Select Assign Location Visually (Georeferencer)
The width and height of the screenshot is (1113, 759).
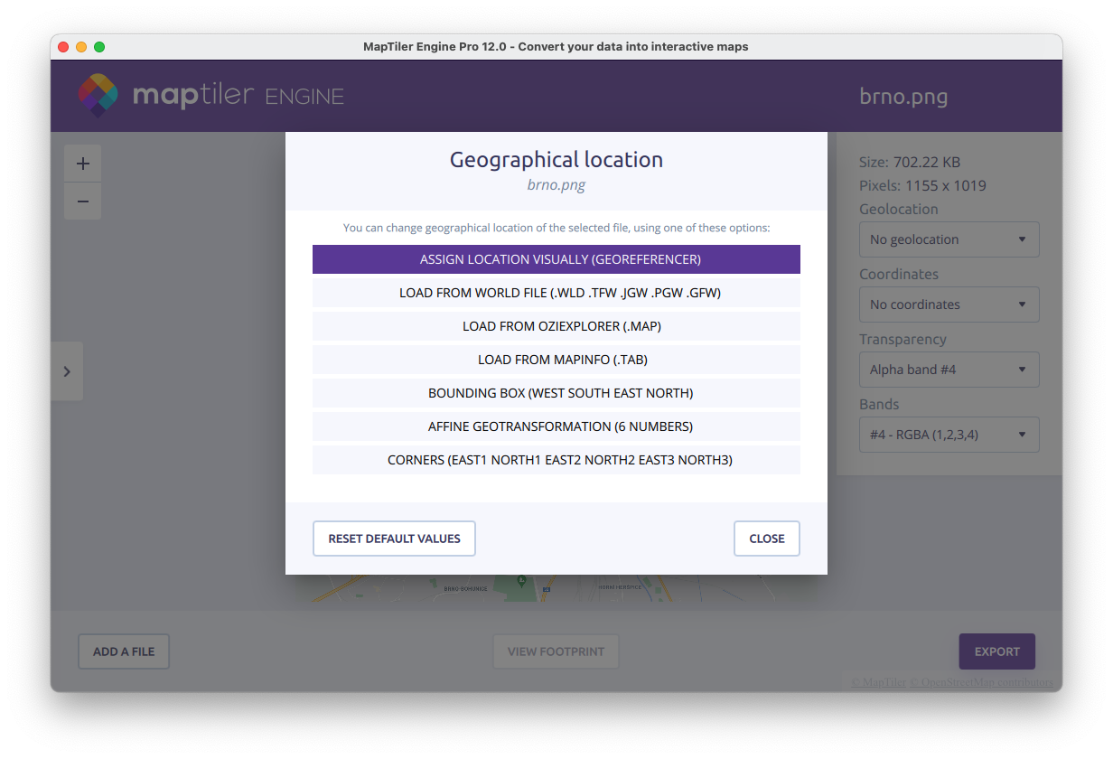coord(556,259)
